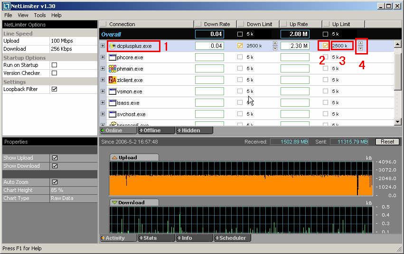Switch to the Activity tab

118,238
